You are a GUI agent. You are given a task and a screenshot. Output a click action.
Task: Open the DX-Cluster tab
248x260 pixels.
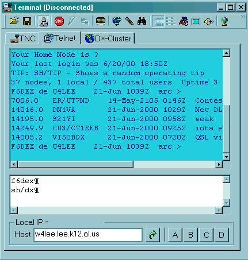coord(108,38)
